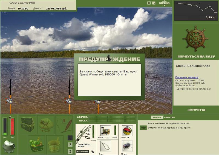Click 'Турниры на базе: не объявлены' text
219x155 pixels.
(x=193, y=89)
